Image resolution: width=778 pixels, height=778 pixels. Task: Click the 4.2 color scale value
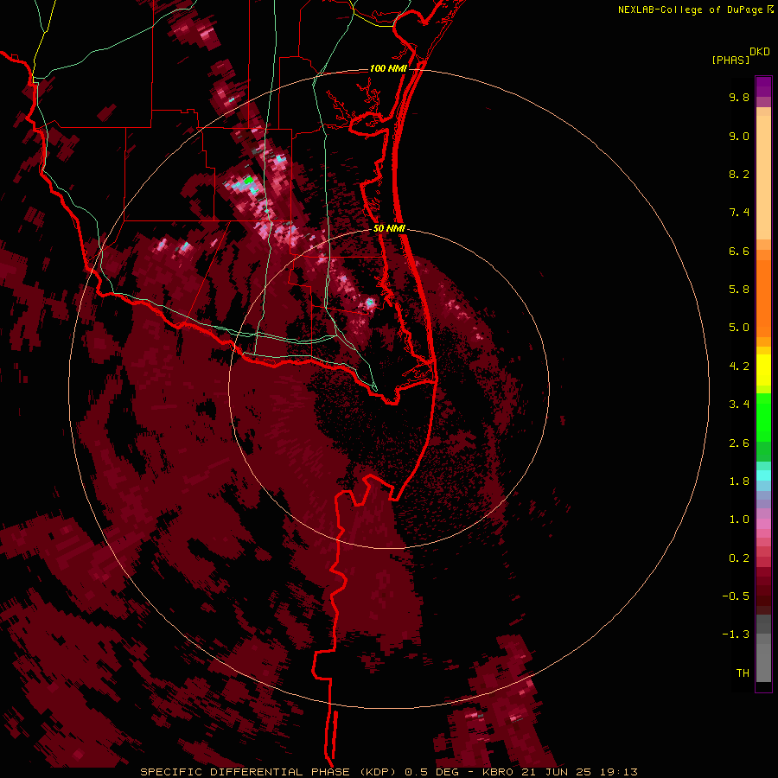pos(739,367)
